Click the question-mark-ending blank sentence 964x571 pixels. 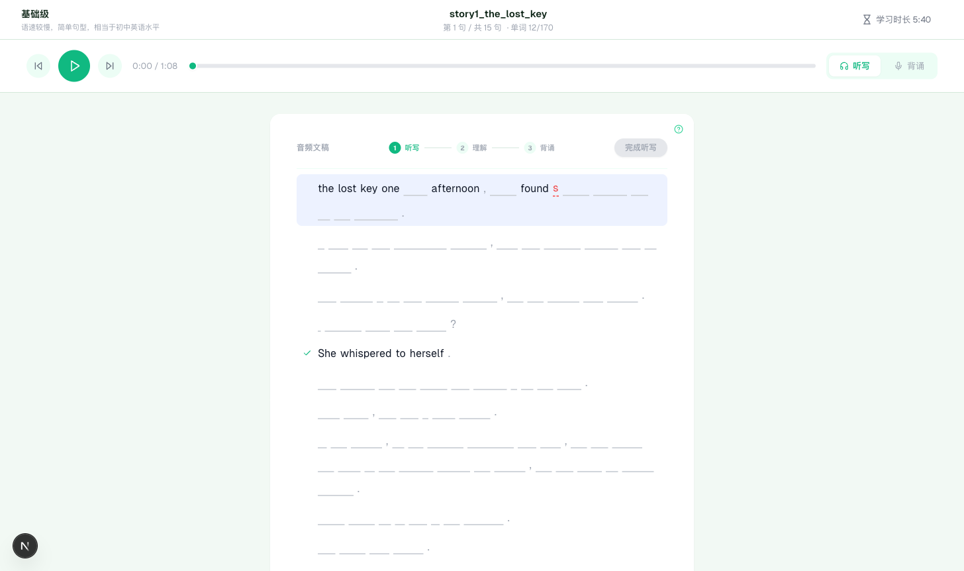[384, 325]
